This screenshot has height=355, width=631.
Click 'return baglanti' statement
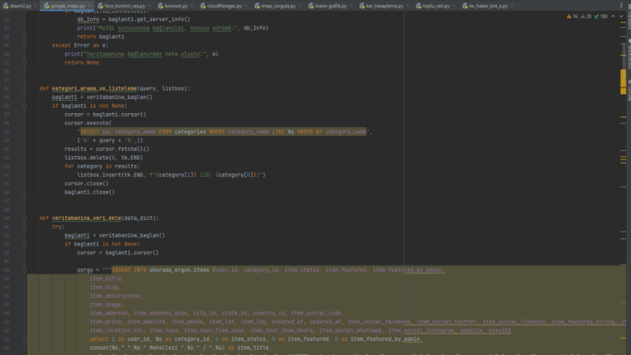[x=101, y=37]
